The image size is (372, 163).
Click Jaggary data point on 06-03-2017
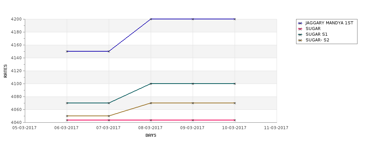click(67, 51)
